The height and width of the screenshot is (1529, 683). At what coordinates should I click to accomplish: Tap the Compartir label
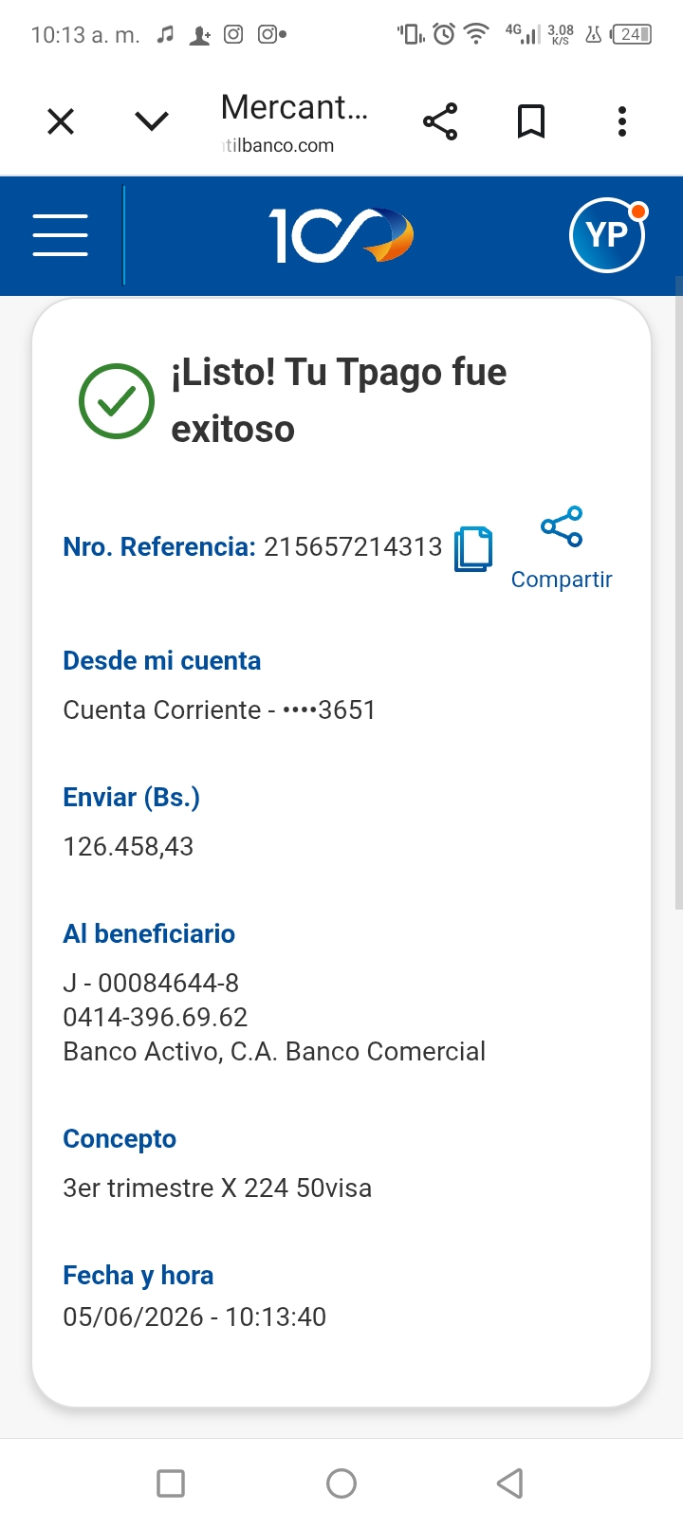point(562,580)
